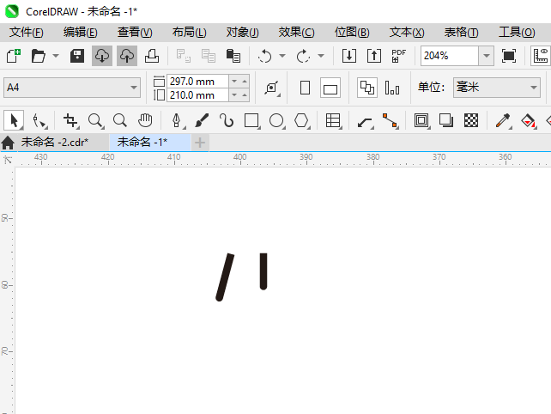The height and width of the screenshot is (414, 551).
Task: Create a new document with New icon
Action: point(14,56)
